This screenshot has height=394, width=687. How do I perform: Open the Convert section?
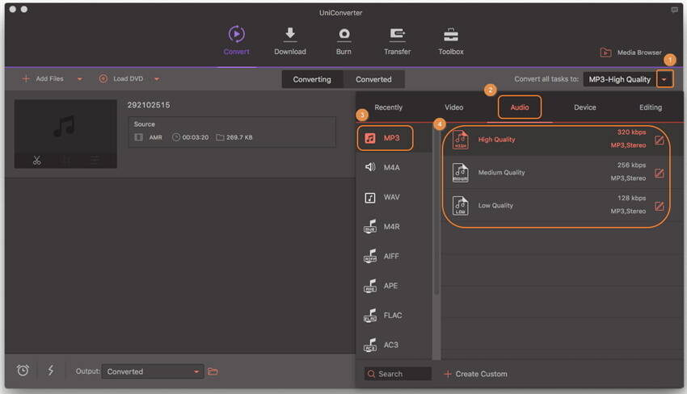coord(237,40)
